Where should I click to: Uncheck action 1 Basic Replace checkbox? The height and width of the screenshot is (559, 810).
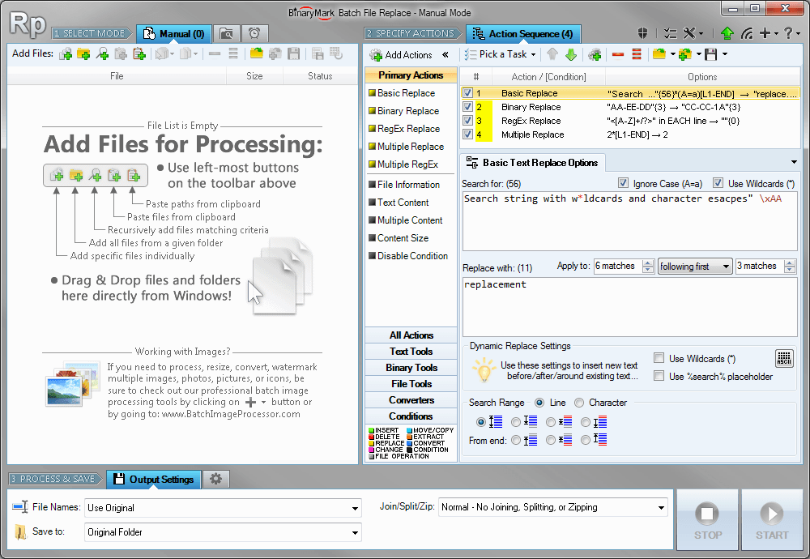468,93
